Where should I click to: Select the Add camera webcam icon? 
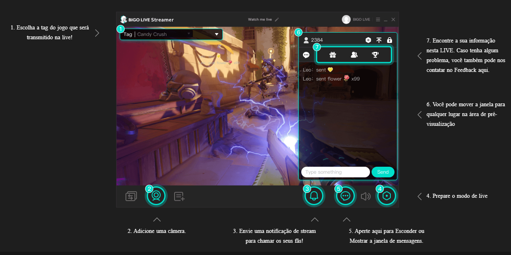coord(156,196)
